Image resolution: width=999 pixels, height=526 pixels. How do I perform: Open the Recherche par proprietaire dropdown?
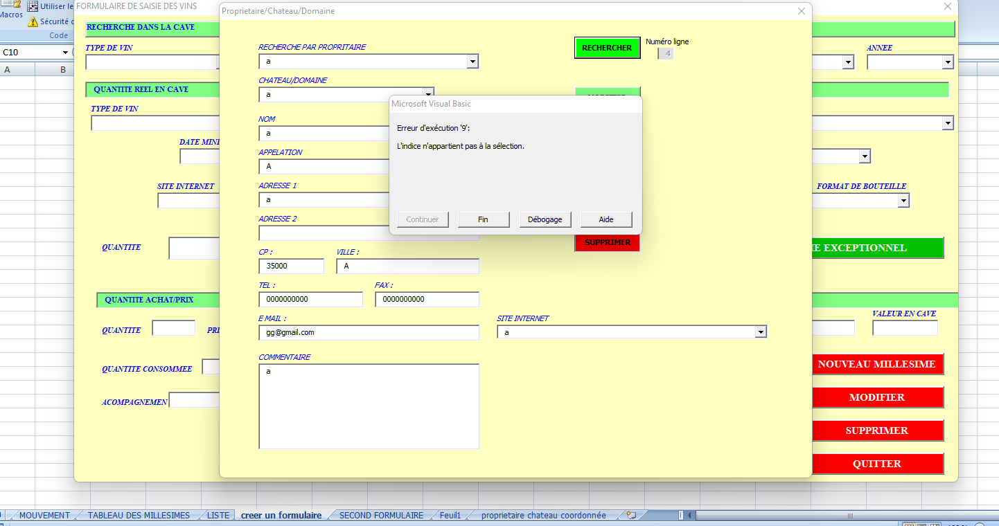tap(472, 62)
